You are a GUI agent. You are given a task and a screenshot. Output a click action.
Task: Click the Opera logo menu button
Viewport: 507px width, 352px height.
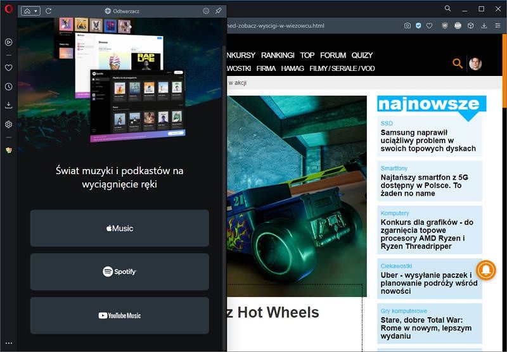pyautogui.click(x=9, y=9)
